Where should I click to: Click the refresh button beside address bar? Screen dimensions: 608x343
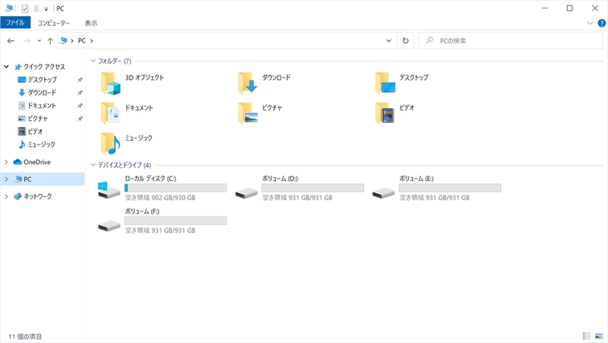click(406, 40)
